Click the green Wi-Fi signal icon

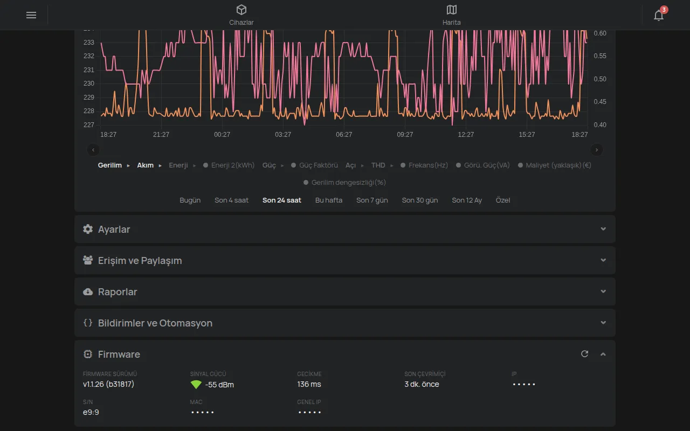[x=196, y=385]
